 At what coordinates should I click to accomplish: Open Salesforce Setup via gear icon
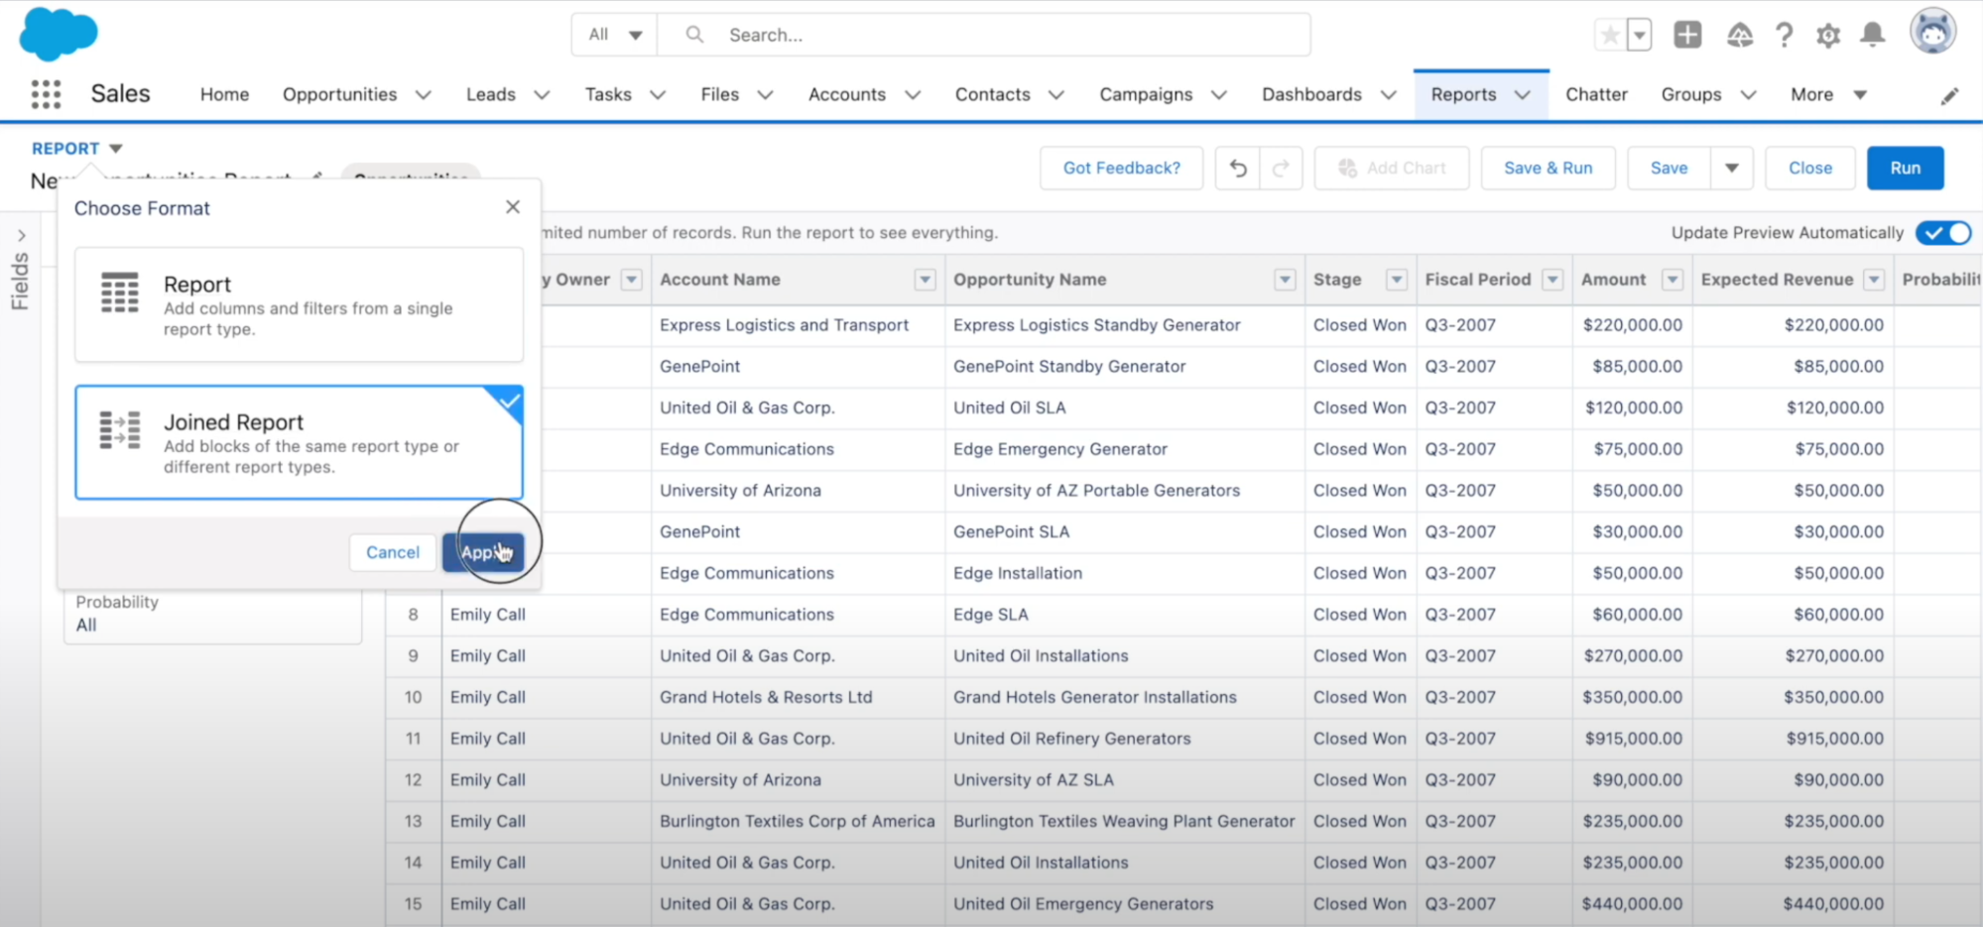click(x=1828, y=35)
